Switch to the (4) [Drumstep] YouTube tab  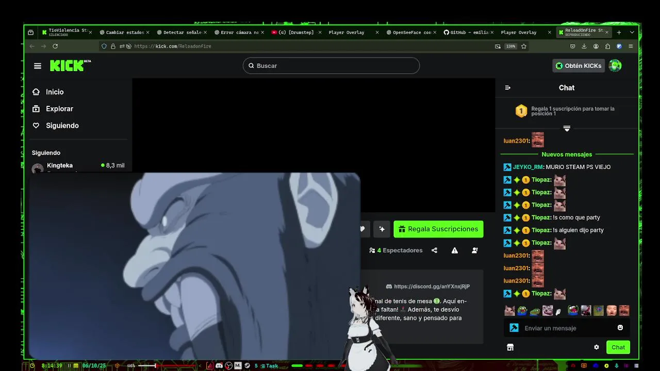[296, 32]
